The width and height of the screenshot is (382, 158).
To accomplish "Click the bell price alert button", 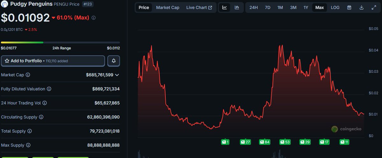I will click(x=114, y=61).
